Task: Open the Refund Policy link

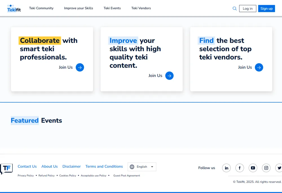Action: click(47, 176)
